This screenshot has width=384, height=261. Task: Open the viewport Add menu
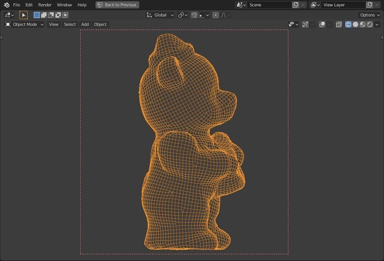(x=85, y=24)
